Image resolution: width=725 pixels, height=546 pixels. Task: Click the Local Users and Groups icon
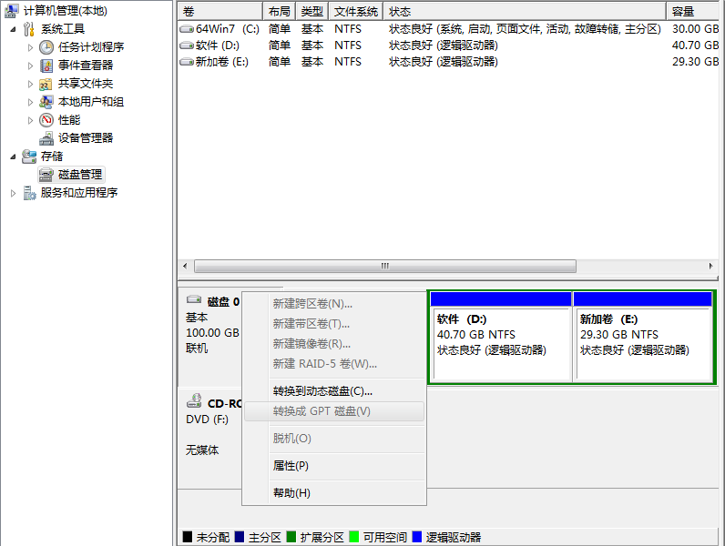[x=46, y=102]
